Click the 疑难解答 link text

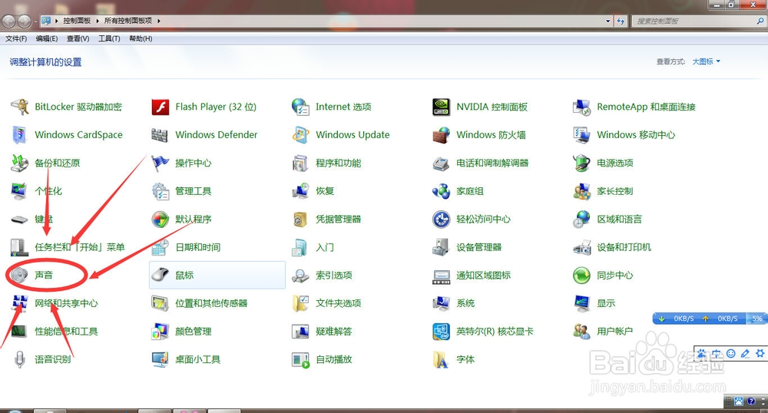[x=333, y=332]
